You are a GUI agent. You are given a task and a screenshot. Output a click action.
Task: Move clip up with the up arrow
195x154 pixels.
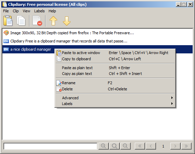point(53,21)
